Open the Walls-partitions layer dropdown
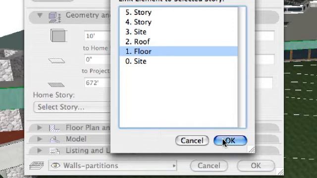Image resolution: width=317 pixels, height=178 pixels. tap(112, 166)
